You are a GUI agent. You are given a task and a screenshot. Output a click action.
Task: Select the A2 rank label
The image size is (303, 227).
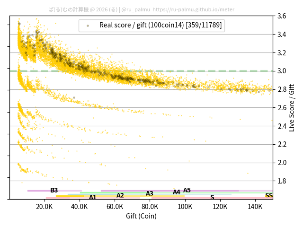point(120,195)
